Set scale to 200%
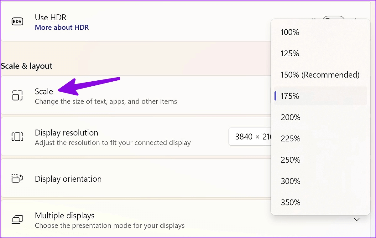This screenshot has height=238, width=376. pos(290,117)
